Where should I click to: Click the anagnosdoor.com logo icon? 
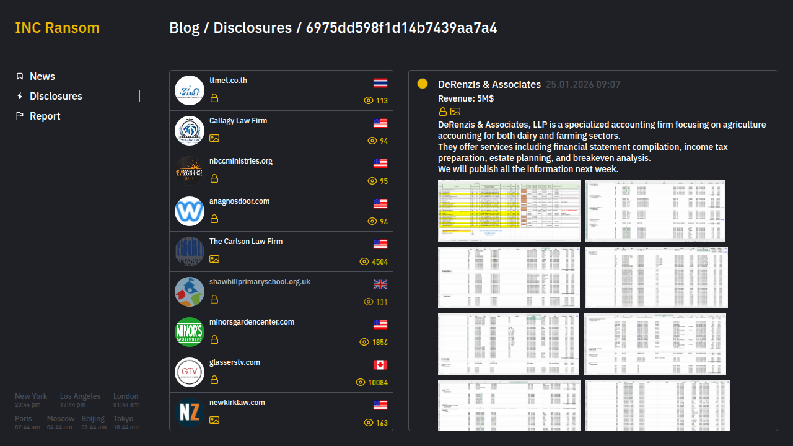click(190, 211)
